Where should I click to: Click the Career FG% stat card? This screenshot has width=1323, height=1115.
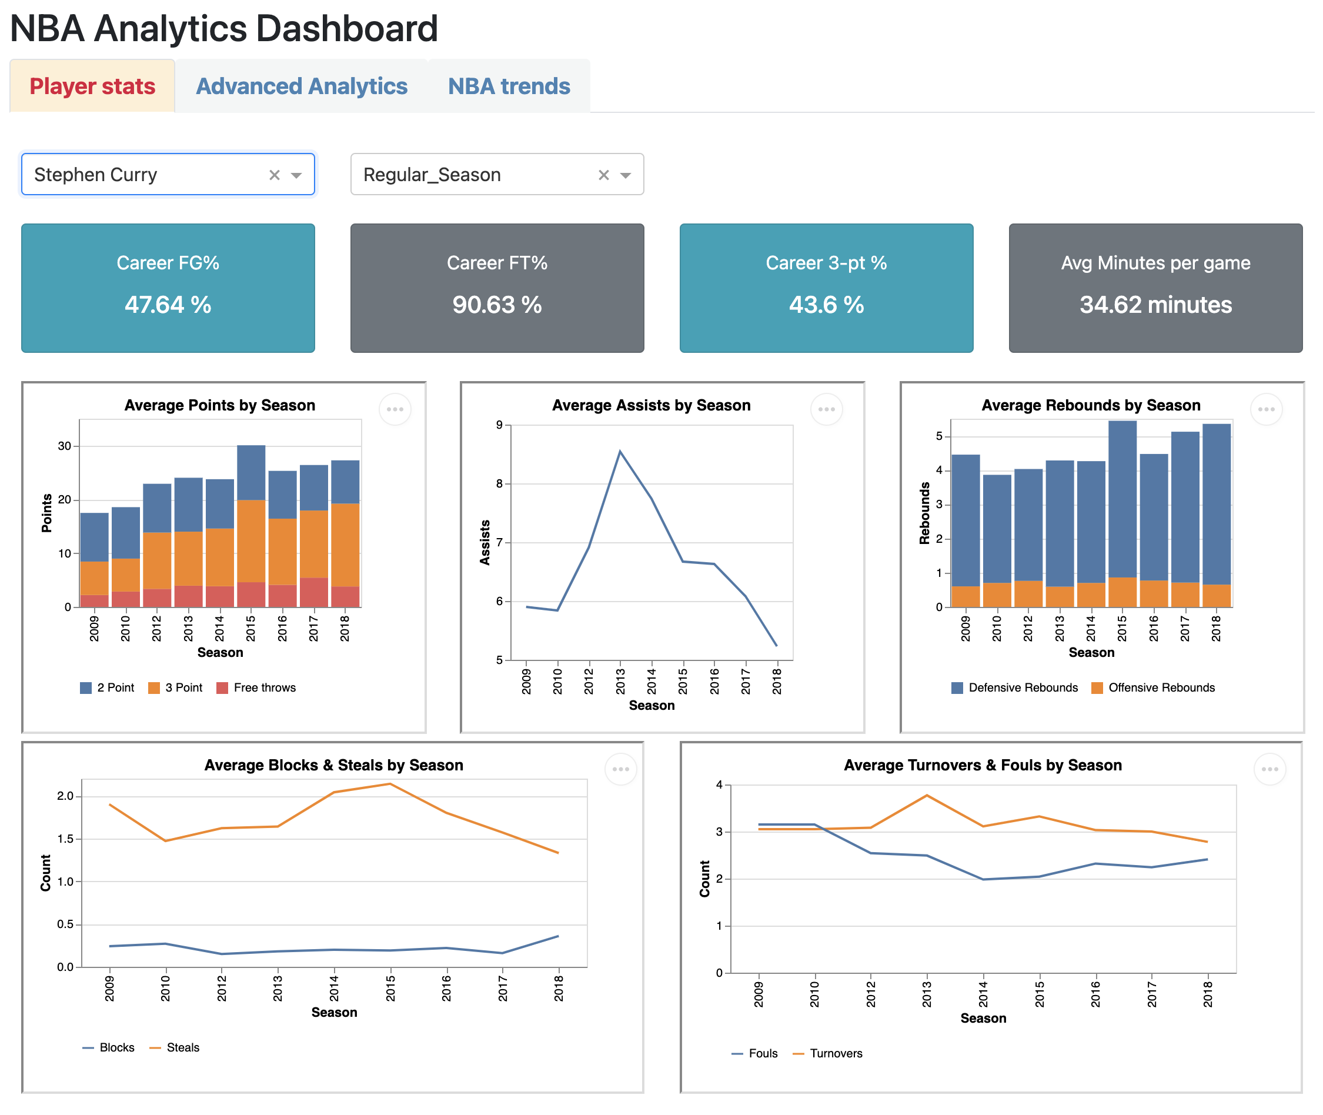tap(168, 288)
